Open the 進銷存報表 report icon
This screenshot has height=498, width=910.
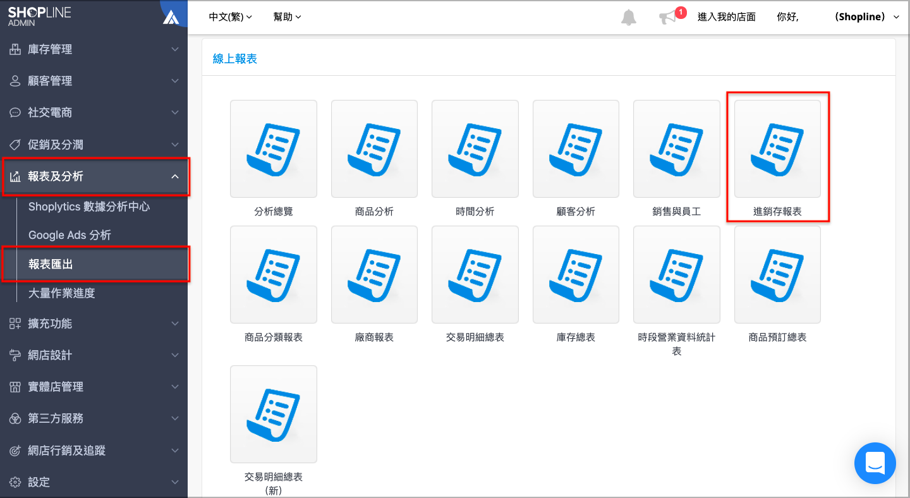point(777,149)
